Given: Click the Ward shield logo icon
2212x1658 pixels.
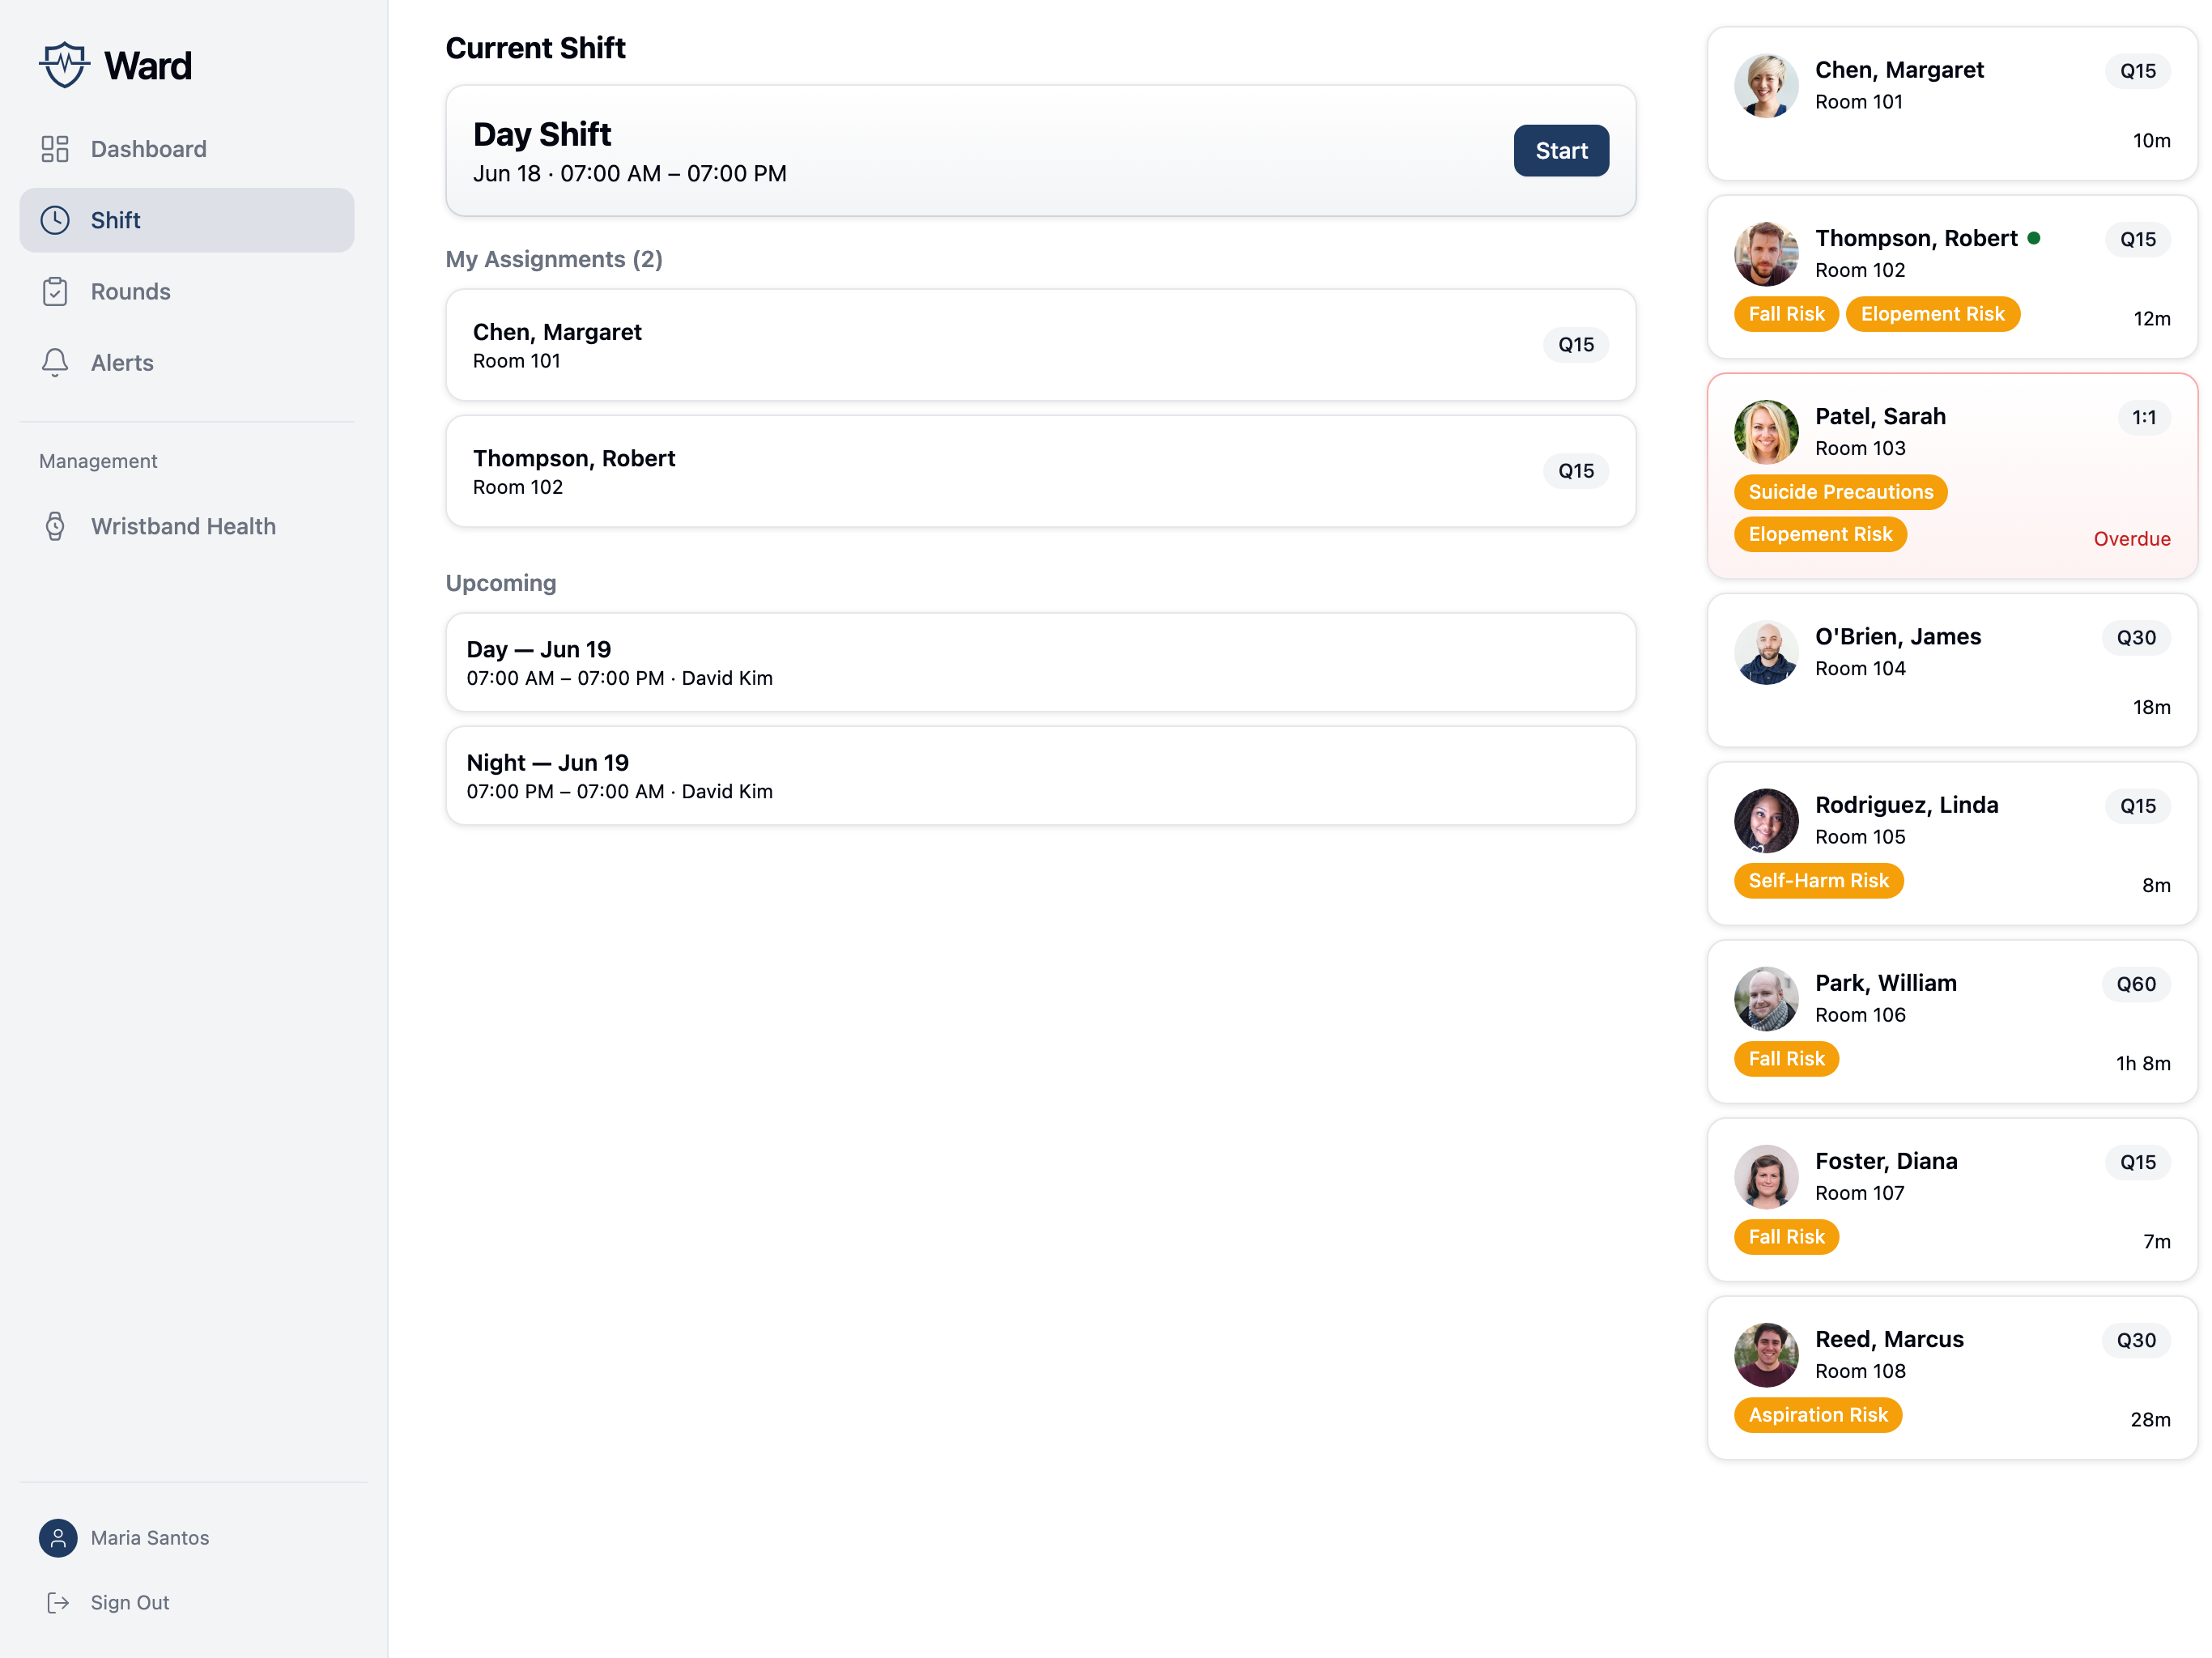Looking at the screenshot, I should coord(64,65).
